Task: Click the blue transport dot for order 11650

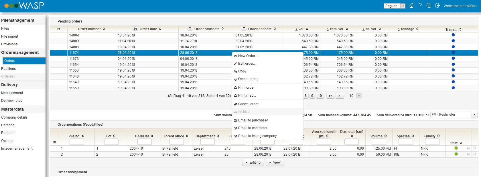Action: click(453, 88)
